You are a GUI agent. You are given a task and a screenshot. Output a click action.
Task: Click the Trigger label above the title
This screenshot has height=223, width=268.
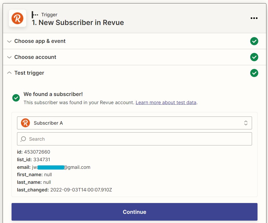pos(49,15)
